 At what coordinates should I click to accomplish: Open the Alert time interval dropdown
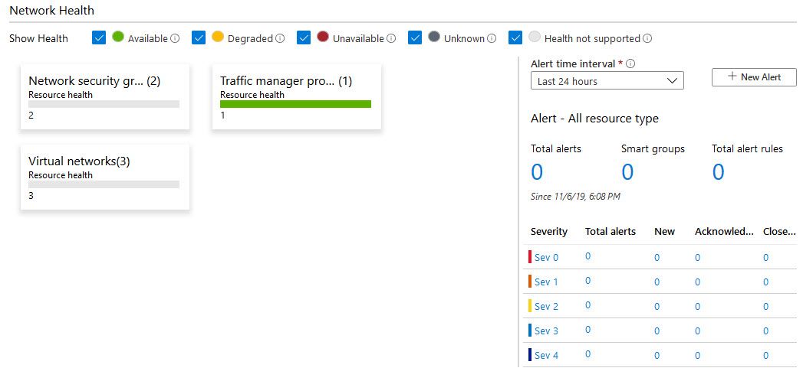[x=607, y=81]
